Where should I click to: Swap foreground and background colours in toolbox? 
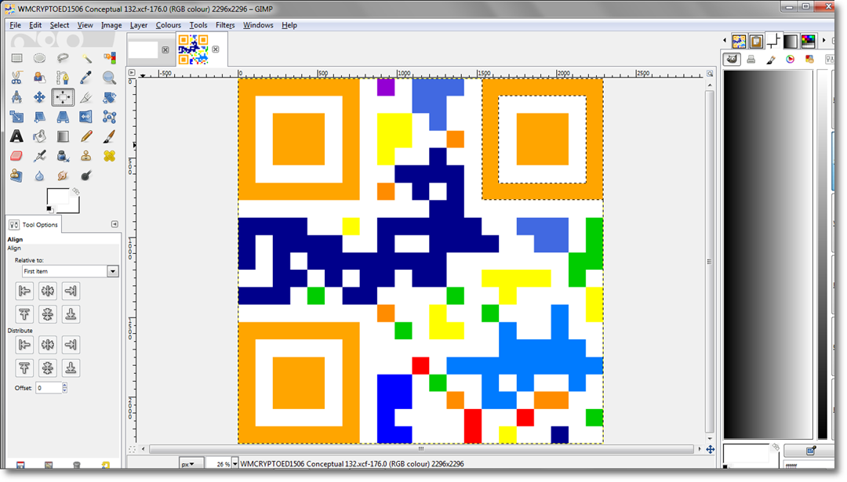point(75,191)
